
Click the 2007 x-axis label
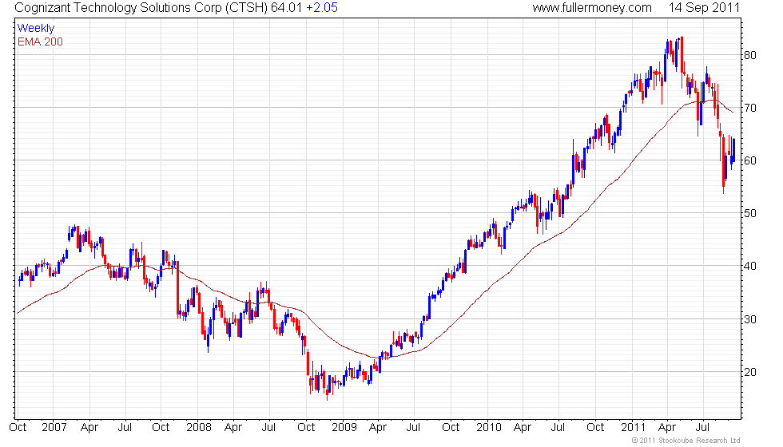tap(54, 428)
